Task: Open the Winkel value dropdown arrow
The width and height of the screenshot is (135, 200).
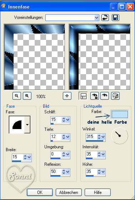Action: click(103, 137)
